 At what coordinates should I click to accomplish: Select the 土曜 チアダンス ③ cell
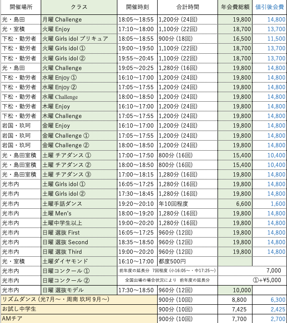pos(79,175)
